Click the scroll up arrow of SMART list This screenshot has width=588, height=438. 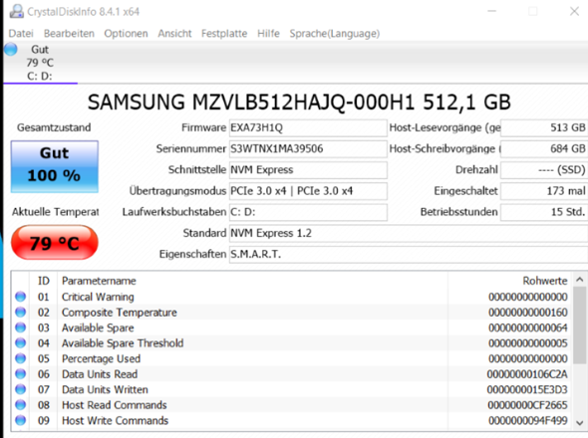click(x=580, y=280)
